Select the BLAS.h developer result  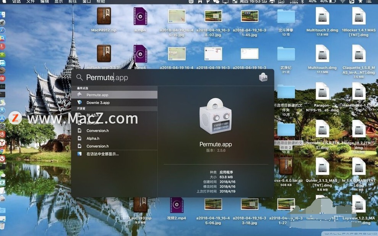(114, 115)
